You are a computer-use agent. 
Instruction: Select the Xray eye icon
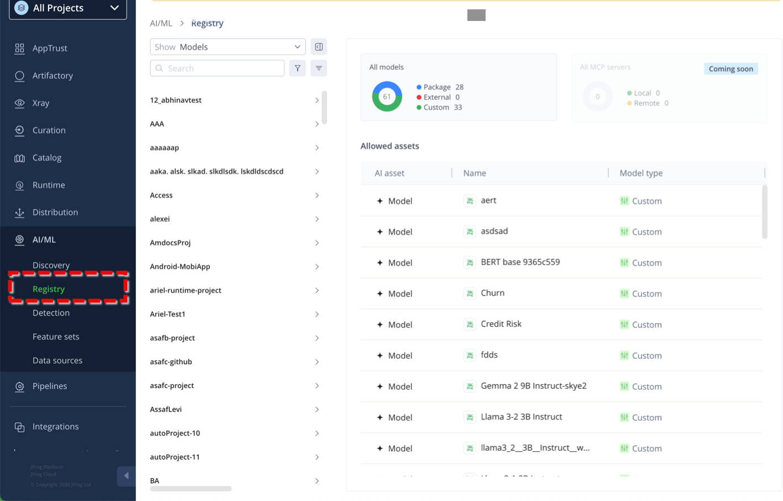[x=19, y=103]
